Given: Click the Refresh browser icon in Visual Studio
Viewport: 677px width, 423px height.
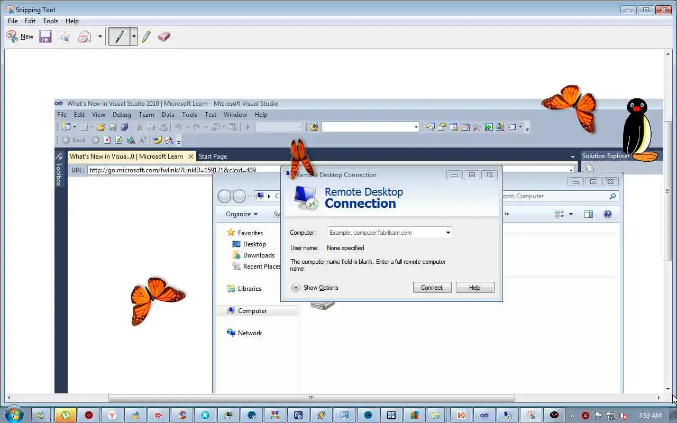Looking at the screenshot, I should pos(118,140).
